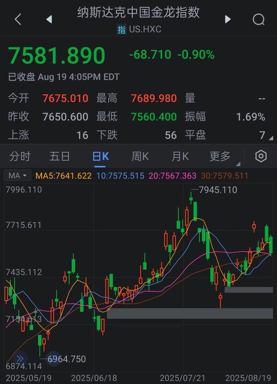
Task: Expand quote details corner triangle
Action: (271, 138)
